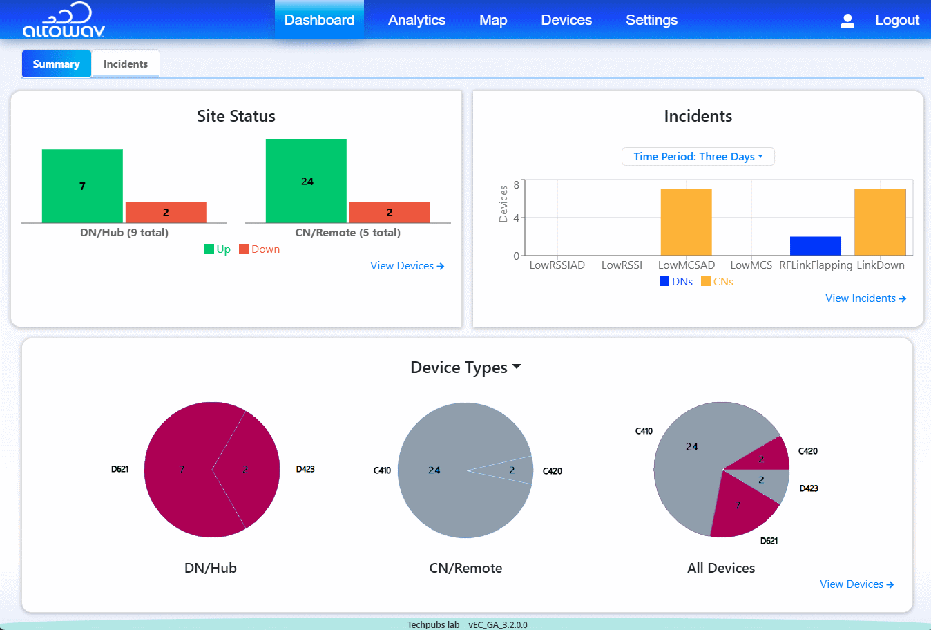Select C410 slice in CN/Remote pie
Viewport: 931px width, 630px height.
pos(435,470)
